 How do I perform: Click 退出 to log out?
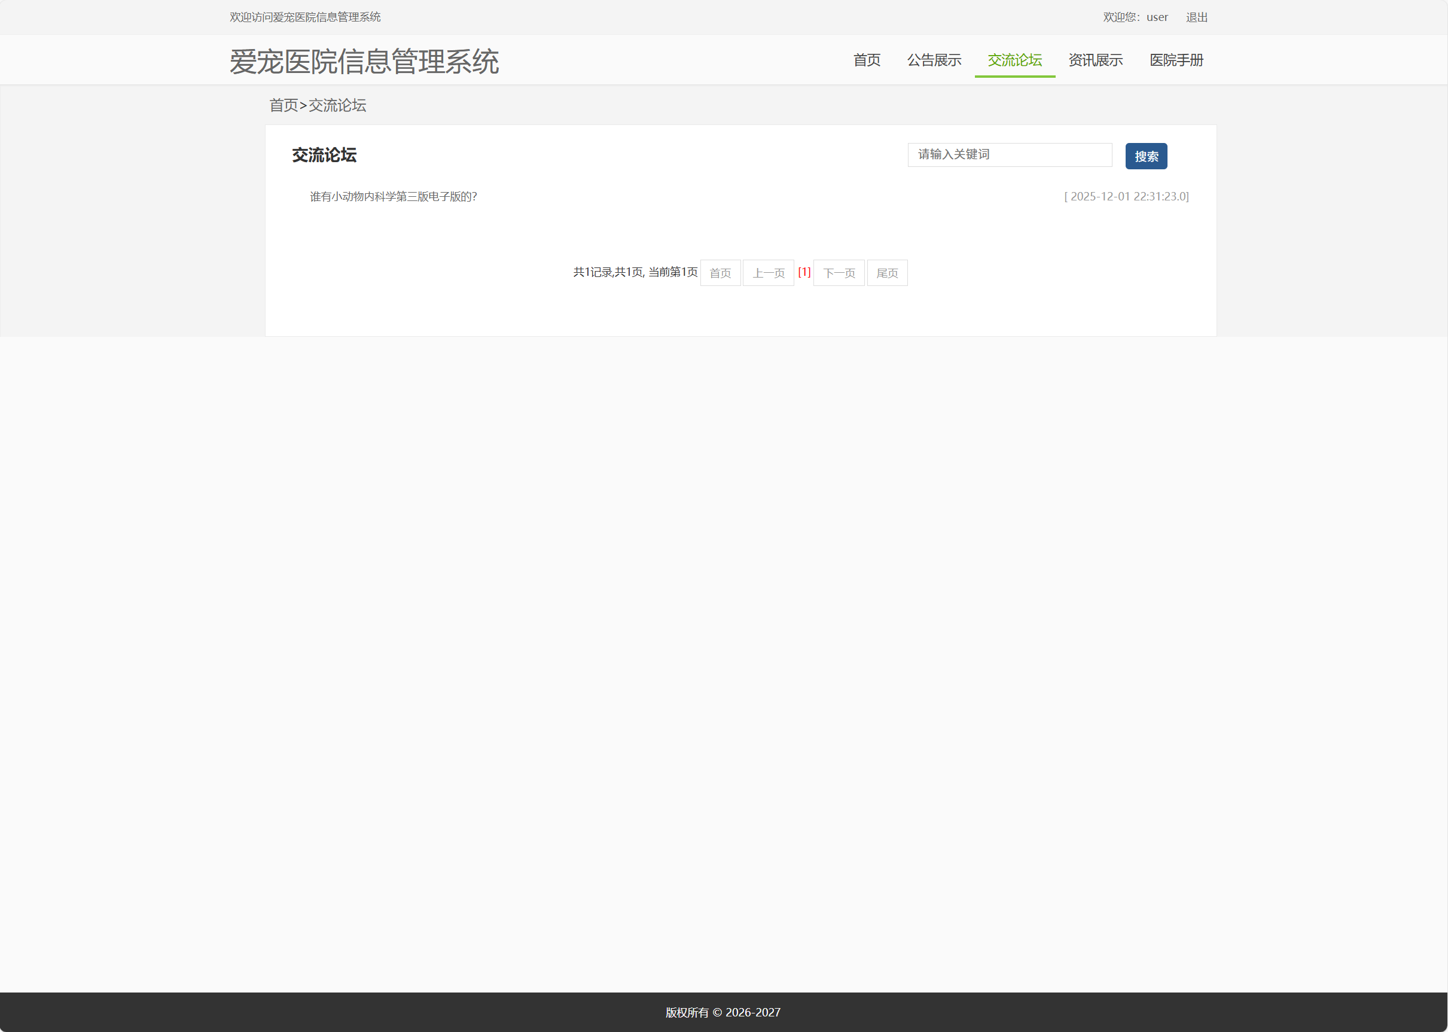tap(1196, 17)
